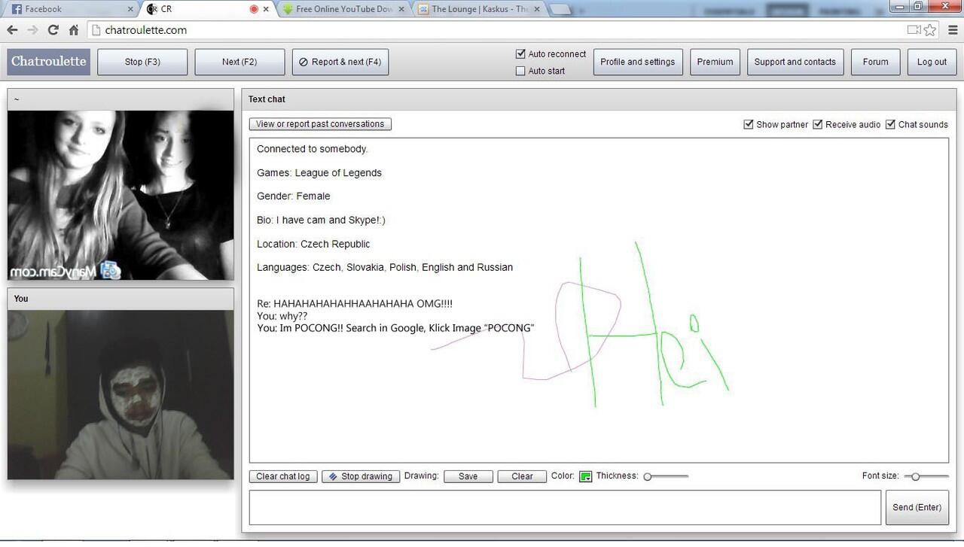Click the 'Connected to somebody.' line
964x547 pixels.
[x=313, y=149]
